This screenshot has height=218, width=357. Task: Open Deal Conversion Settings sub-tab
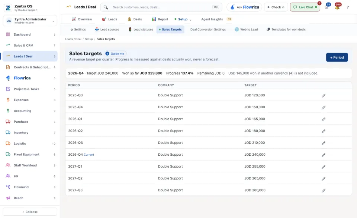coord(208,30)
